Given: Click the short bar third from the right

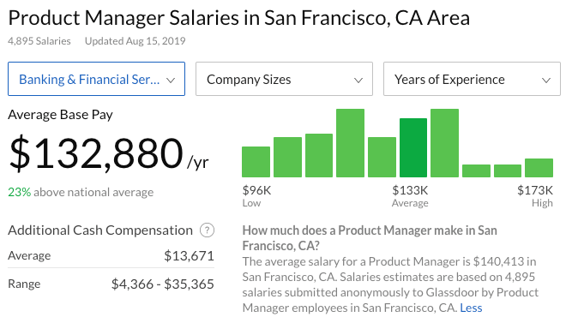Looking at the screenshot, I should pyautogui.click(x=477, y=170).
